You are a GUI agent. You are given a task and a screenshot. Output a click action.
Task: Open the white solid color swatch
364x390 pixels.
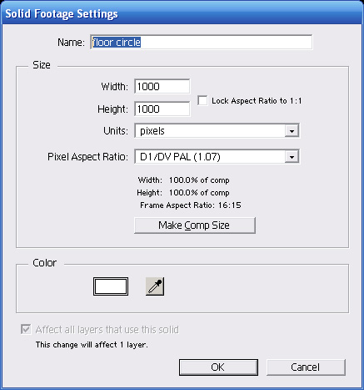tap(111, 286)
